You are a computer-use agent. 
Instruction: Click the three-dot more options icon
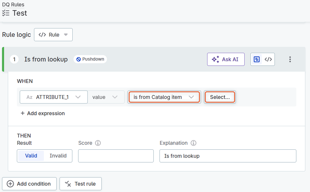coord(290,59)
